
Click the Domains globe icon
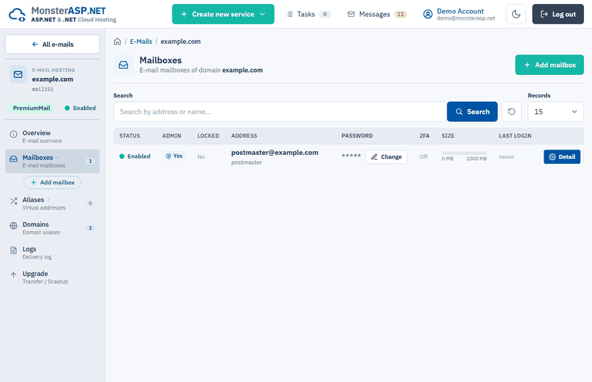point(13,226)
